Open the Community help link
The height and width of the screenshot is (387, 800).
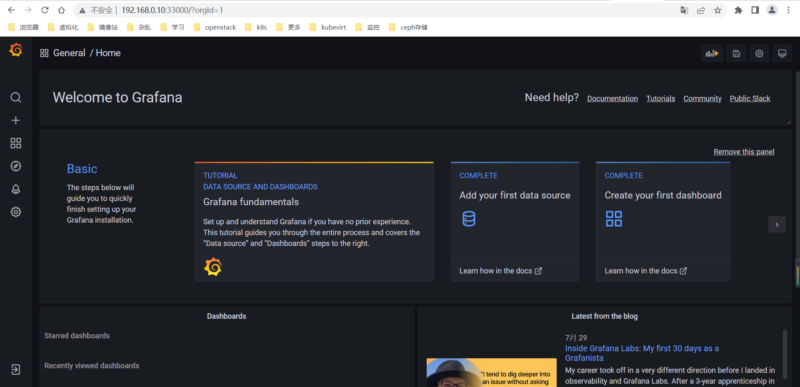pyautogui.click(x=702, y=99)
